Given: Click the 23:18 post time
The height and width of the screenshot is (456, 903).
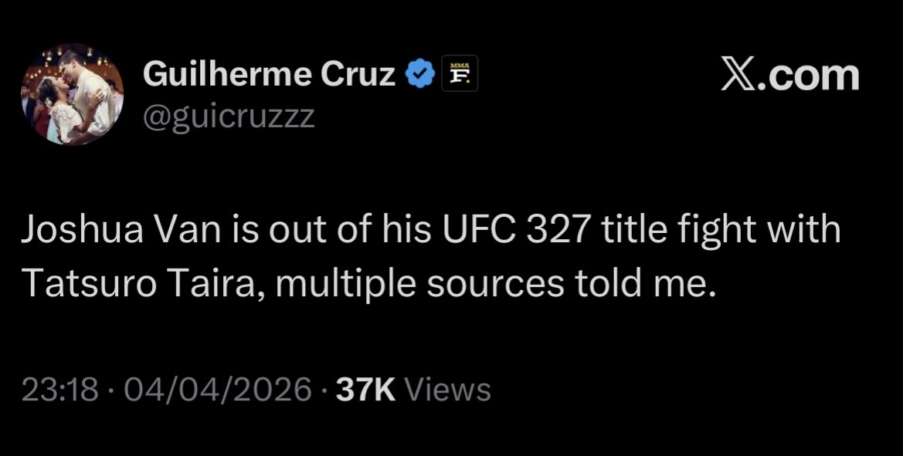Looking at the screenshot, I should (59, 390).
